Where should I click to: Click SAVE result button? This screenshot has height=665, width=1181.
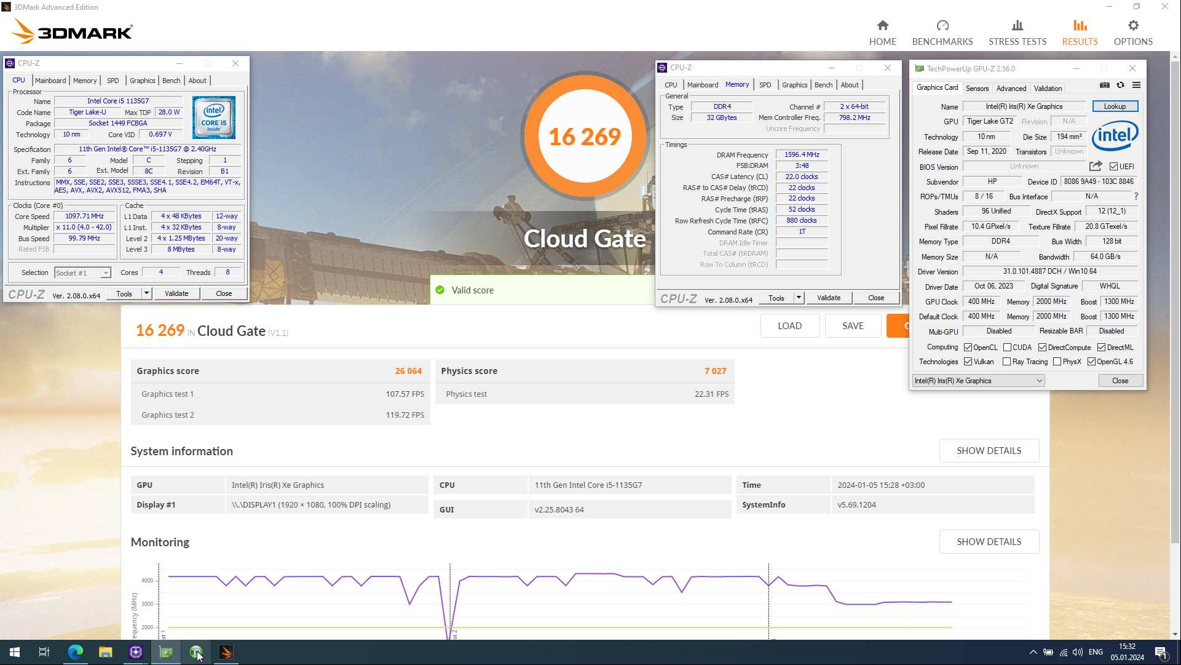click(853, 326)
